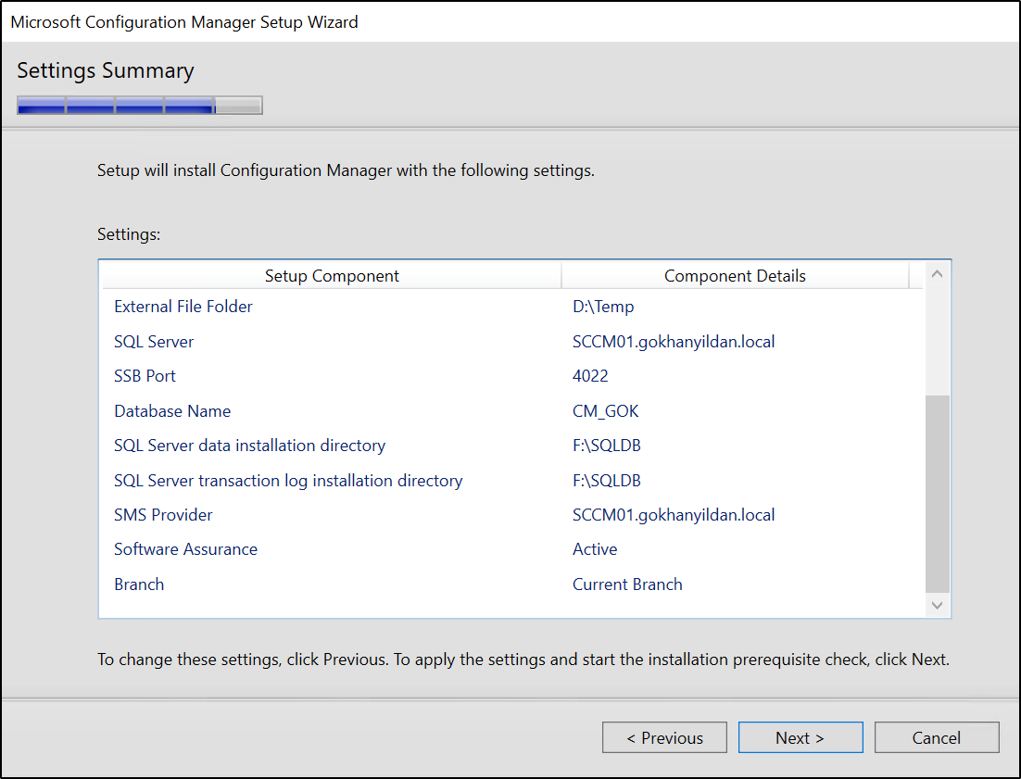Select the Current Branch value
The image size is (1021, 779).
tap(627, 584)
